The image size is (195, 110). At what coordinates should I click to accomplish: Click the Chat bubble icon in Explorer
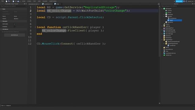[164, 51]
